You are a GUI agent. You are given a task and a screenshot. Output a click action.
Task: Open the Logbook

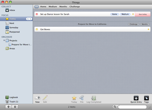(12, 97)
